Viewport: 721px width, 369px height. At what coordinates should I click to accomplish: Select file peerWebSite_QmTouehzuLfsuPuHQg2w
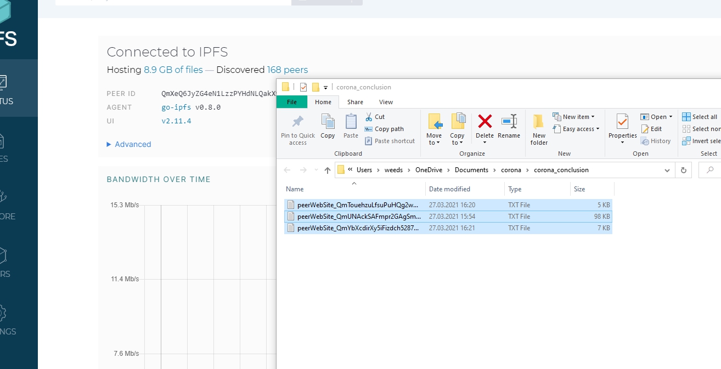tap(448, 205)
